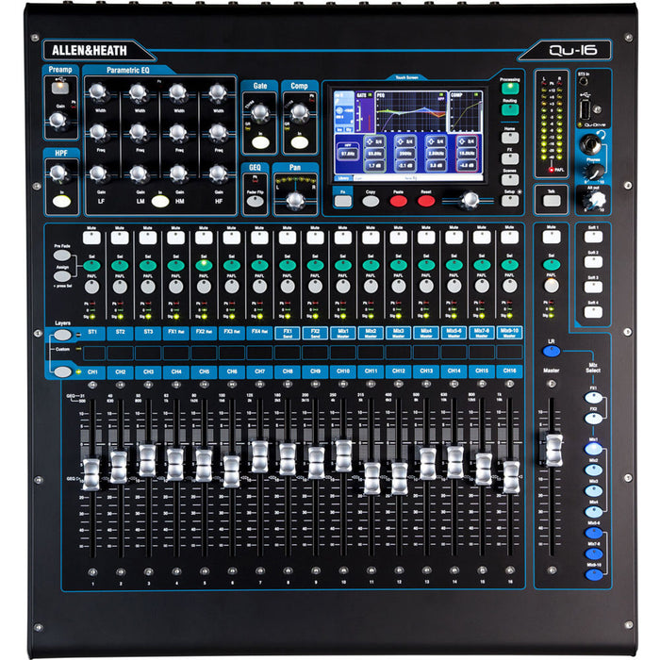Push the Master strip PAFL key

tap(552, 286)
